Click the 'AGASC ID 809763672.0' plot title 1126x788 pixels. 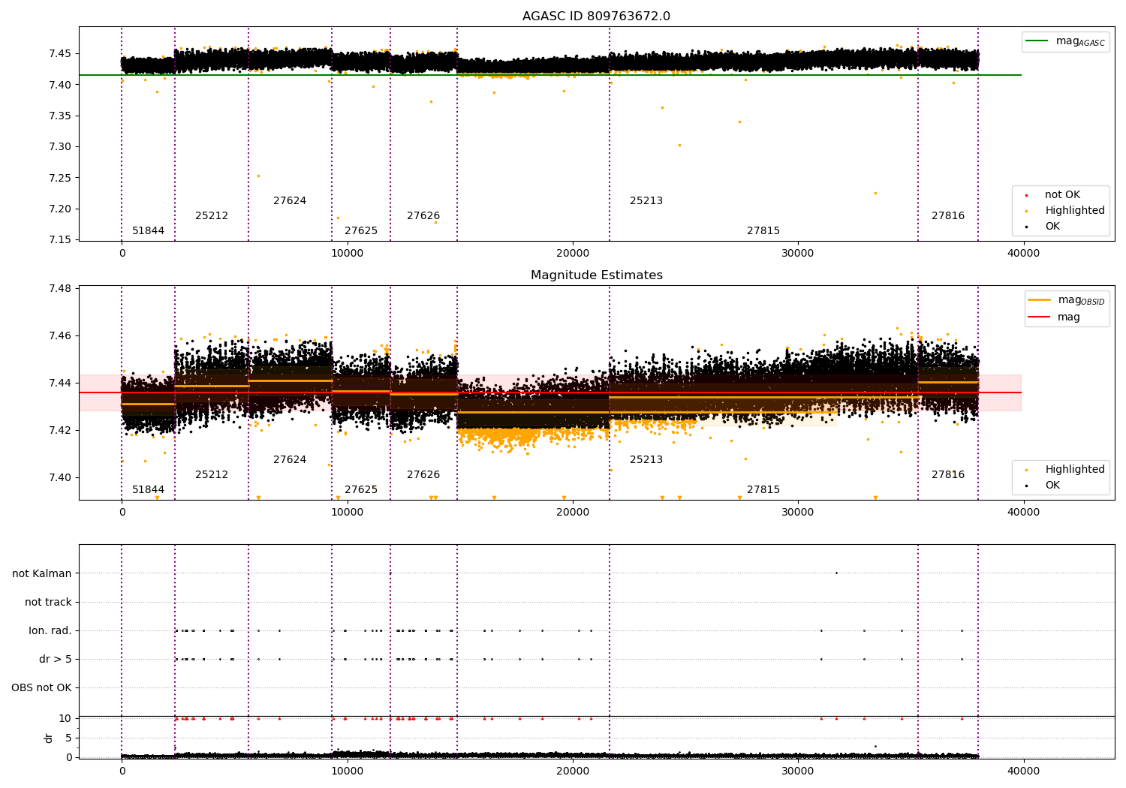coord(597,17)
